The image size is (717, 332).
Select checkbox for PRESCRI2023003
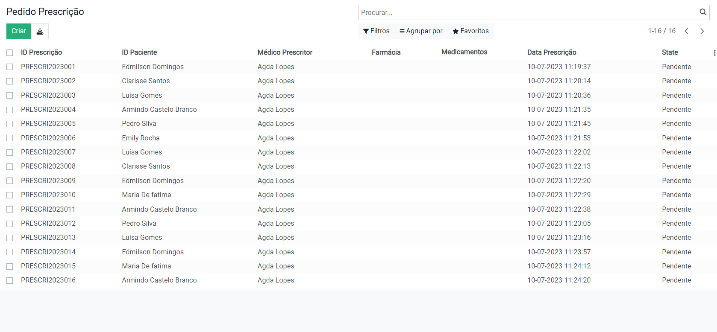10,95
